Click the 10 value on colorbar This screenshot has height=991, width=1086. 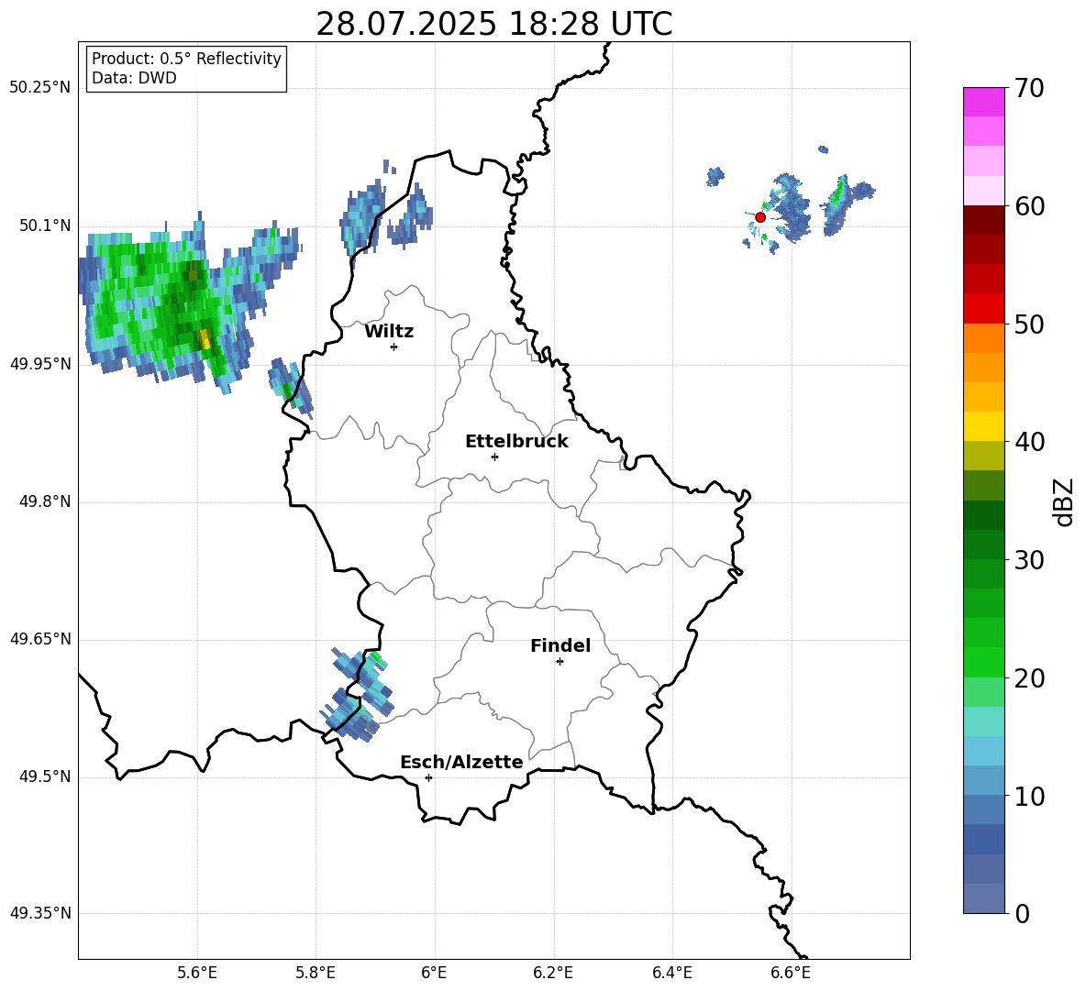[x=1029, y=796]
